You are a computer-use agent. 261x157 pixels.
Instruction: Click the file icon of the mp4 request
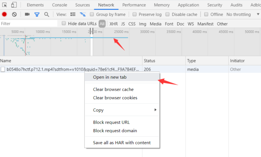pos(3,69)
